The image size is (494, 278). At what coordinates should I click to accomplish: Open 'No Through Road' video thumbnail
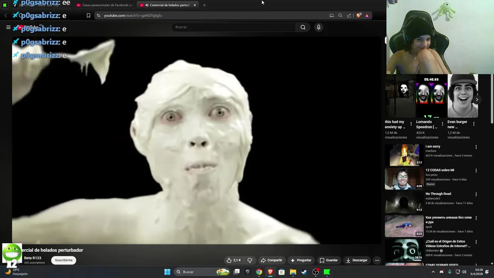[x=404, y=202]
